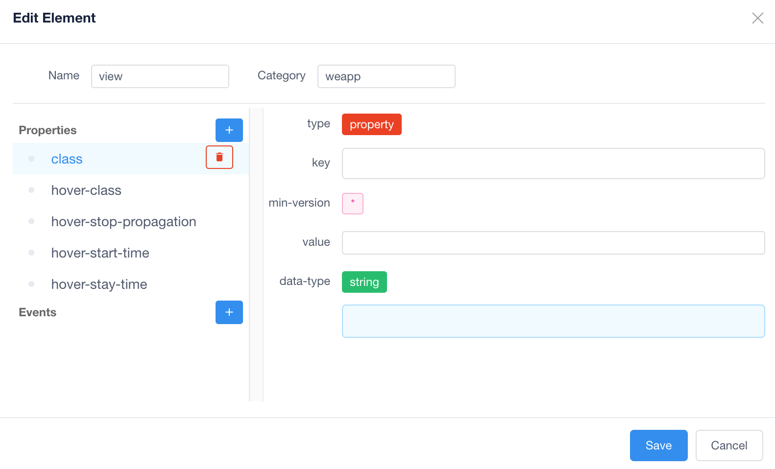Click the red property type tag

372,124
